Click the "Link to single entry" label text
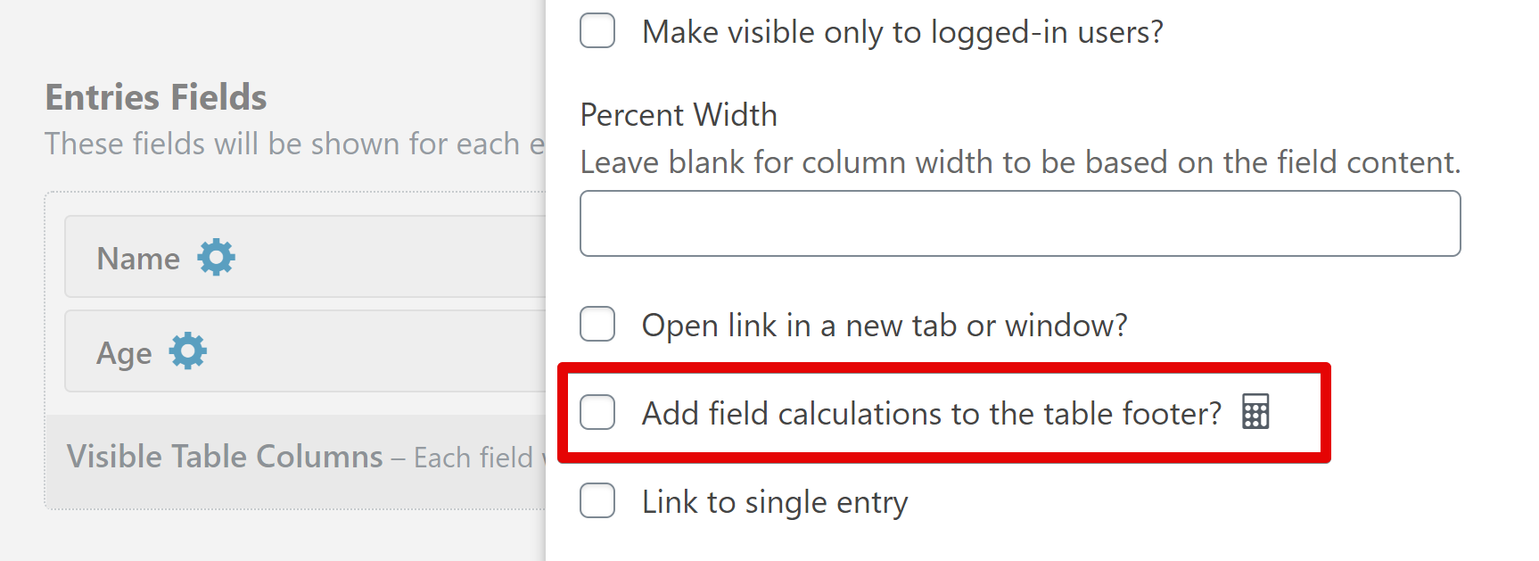The width and height of the screenshot is (1539, 561). (x=774, y=502)
